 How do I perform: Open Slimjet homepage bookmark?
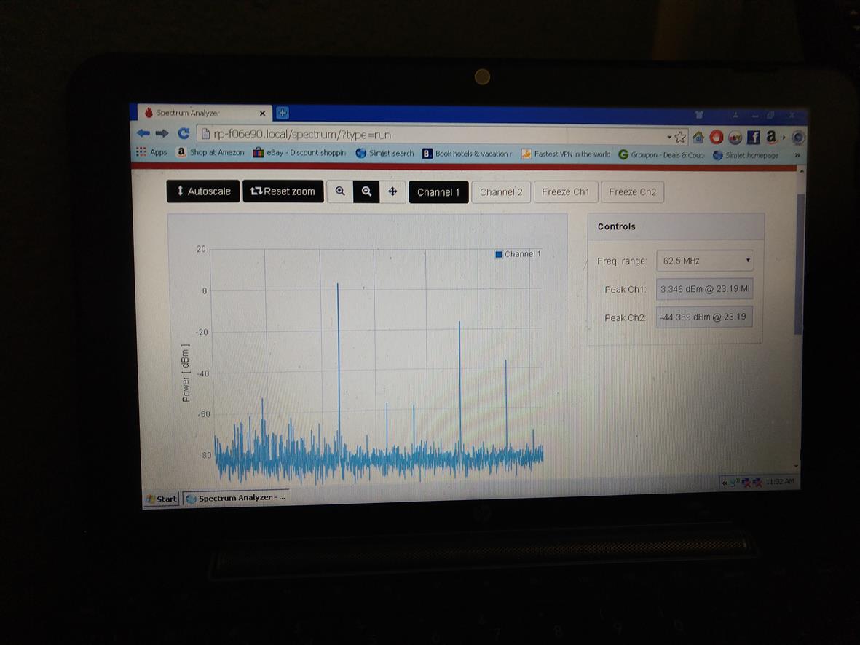746,155
